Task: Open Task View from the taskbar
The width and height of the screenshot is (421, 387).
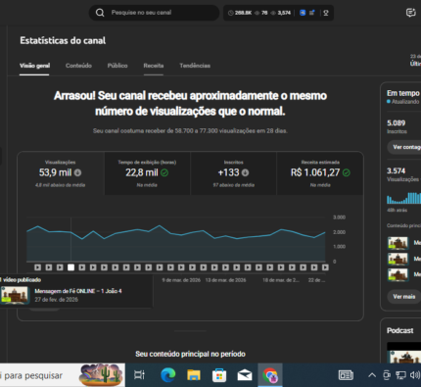Action: [139, 375]
